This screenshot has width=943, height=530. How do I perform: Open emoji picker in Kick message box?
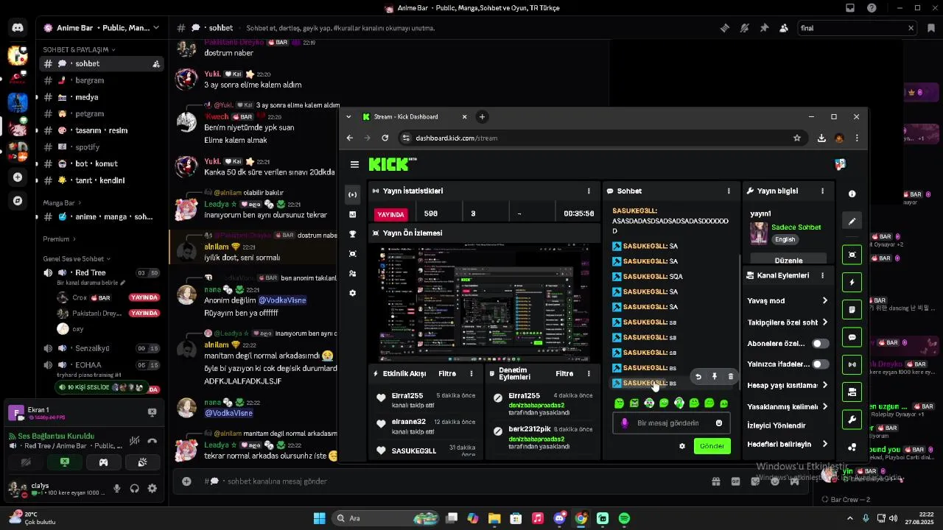pyautogui.click(x=719, y=423)
